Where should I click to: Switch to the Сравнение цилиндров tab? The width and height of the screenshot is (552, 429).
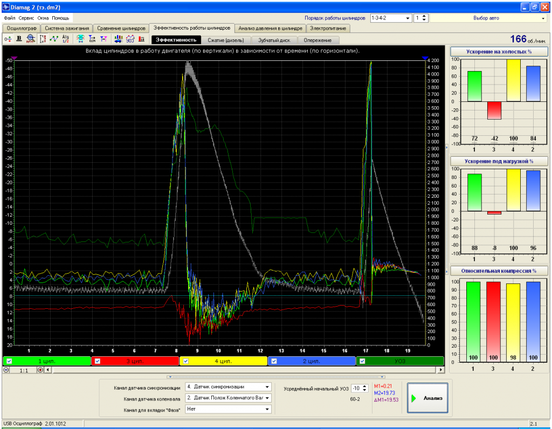coord(121,28)
